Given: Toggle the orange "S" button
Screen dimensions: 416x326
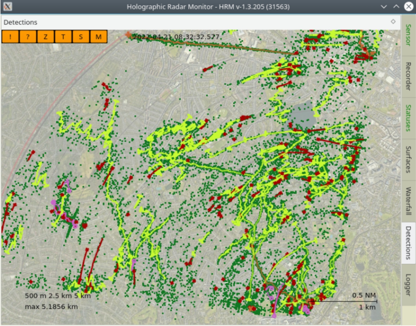Looking at the screenshot, I should (81, 37).
